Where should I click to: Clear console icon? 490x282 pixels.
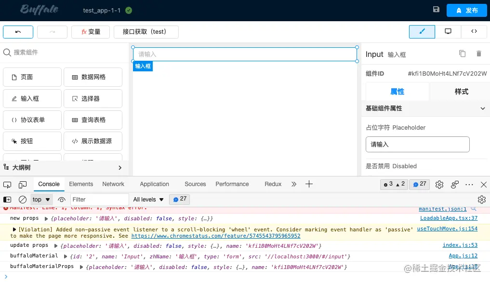point(23,200)
